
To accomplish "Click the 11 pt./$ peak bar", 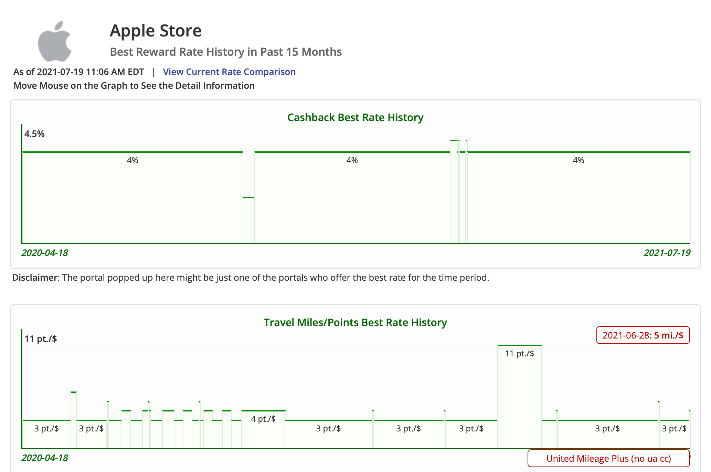I will [x=519, y=396].
